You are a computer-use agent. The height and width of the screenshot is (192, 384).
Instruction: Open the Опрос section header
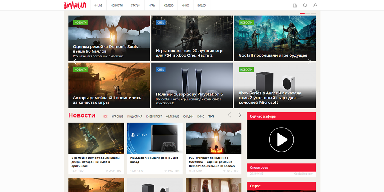pyautogui.click(x=281, y=186)
